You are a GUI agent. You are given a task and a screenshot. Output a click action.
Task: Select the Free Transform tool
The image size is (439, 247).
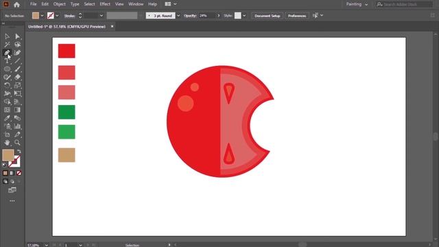17,93
